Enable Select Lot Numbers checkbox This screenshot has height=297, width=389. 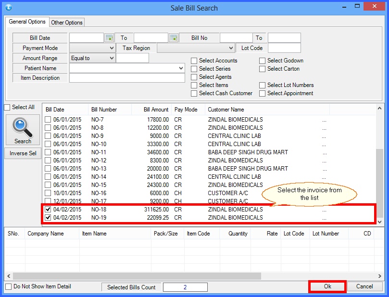point(262,85)
